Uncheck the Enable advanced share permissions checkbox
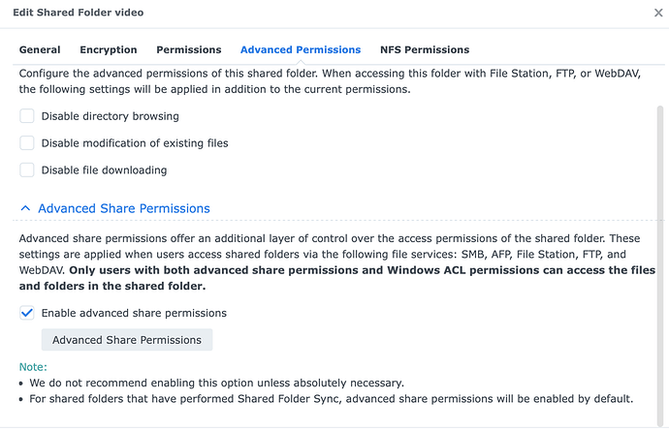 click(27, 313)
